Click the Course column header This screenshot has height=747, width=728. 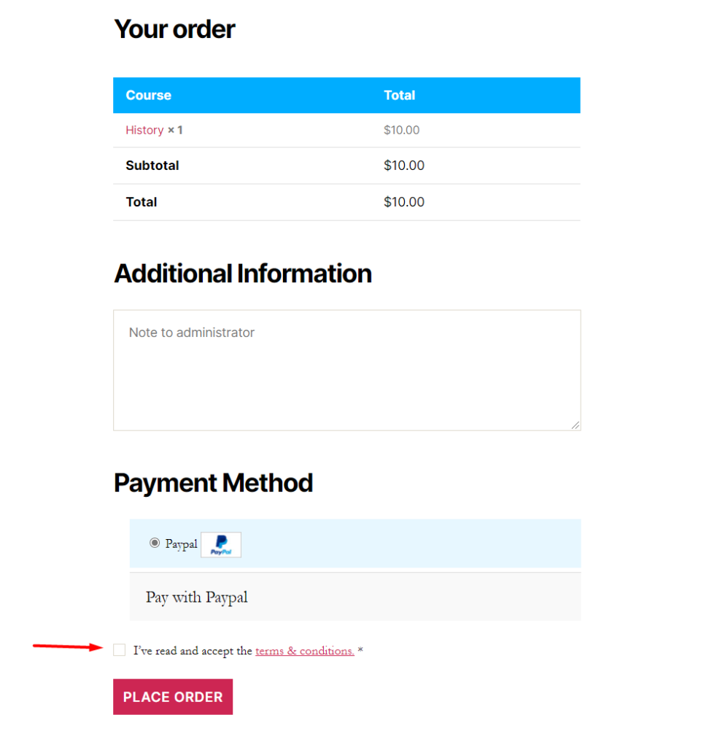149,96
